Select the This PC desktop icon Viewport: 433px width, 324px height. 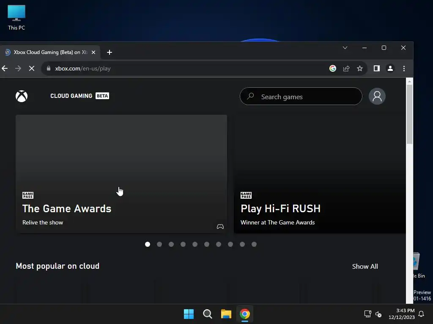pyautogui.click(x=16, y=18)
